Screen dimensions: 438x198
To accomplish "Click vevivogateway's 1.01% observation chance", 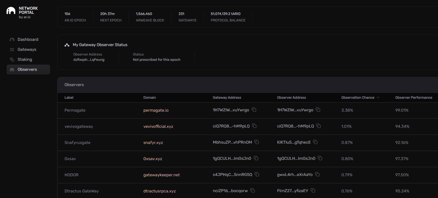I will click(x=346, y=126).
